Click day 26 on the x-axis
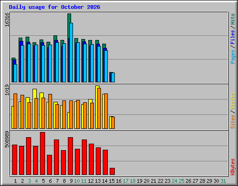238x186 pixels. click(x=188, y=181)
